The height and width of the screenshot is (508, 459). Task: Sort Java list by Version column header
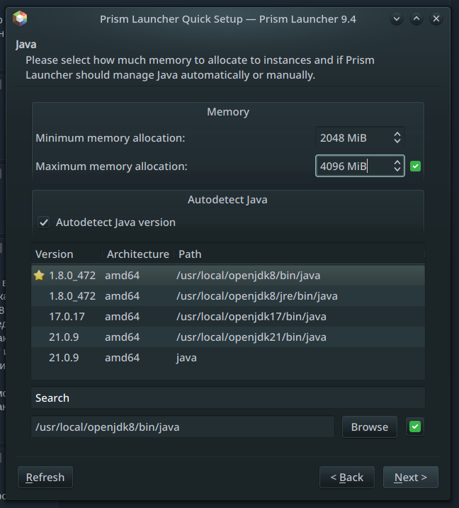[x=55, y=254]
